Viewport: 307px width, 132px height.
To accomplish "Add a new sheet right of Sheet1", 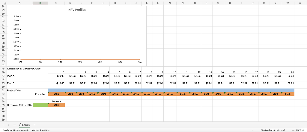I will (34, 125).
